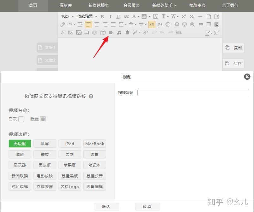Viewport: 254px width, 212px height.
Task: Go to the 首页 home tab
Action: coord(33,5)
